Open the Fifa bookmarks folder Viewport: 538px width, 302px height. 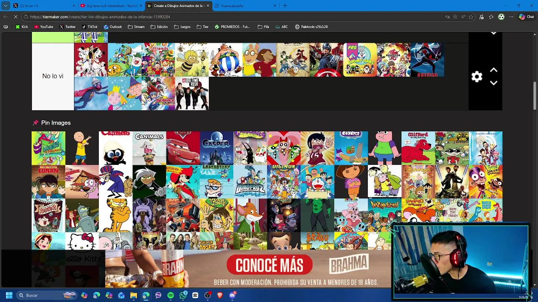pyautogui.click(x=264, y=27)
